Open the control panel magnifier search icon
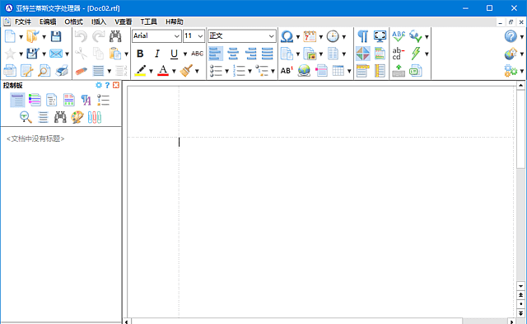 (x=26, y=117)
